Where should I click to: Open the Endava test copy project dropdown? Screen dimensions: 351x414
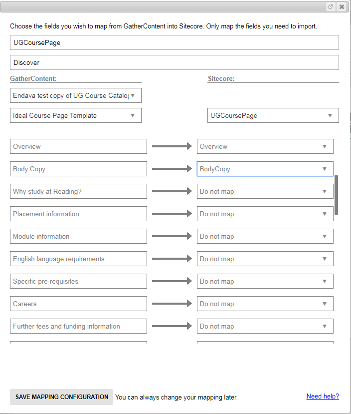pos(76,95)
